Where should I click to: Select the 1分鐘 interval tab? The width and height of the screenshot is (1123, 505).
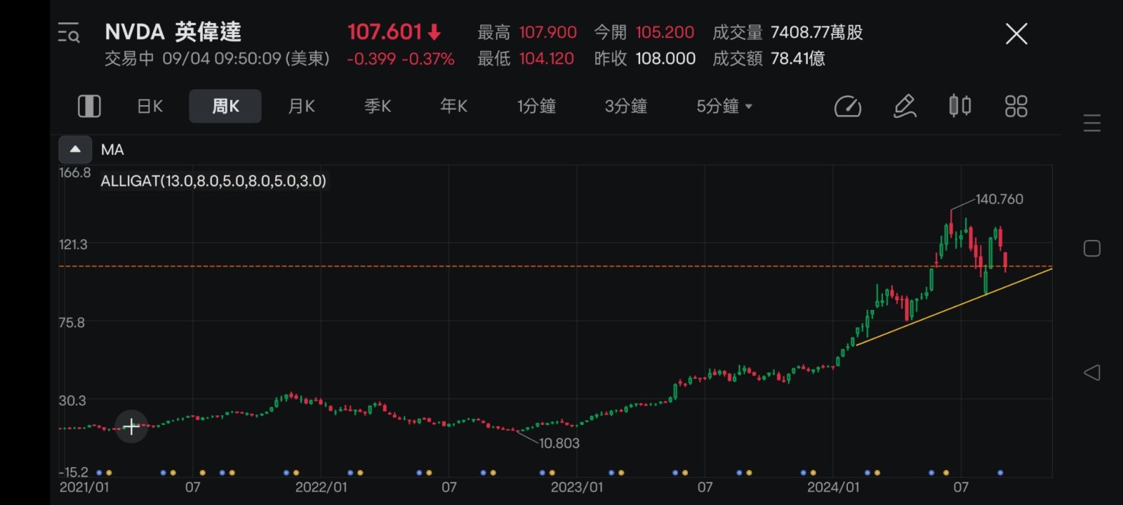click(x=536, y=106)
